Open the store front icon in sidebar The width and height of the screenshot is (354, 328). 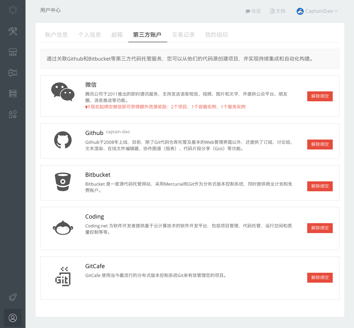pyautogui.click(x=13, y=52)
